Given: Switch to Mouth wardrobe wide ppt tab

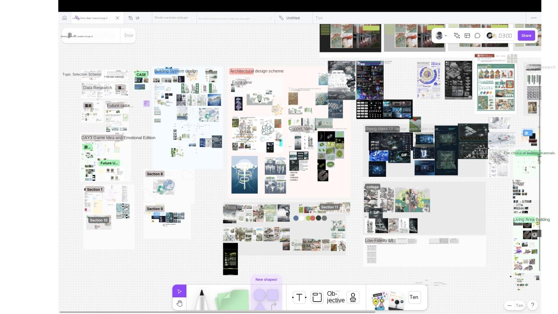Looking at the screenshot, I should click(x=171, y=18).
